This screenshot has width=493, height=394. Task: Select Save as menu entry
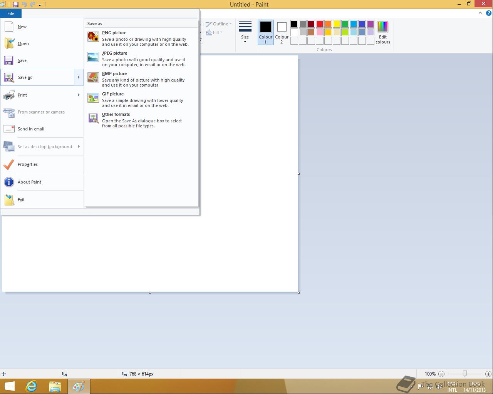(37, 77)
